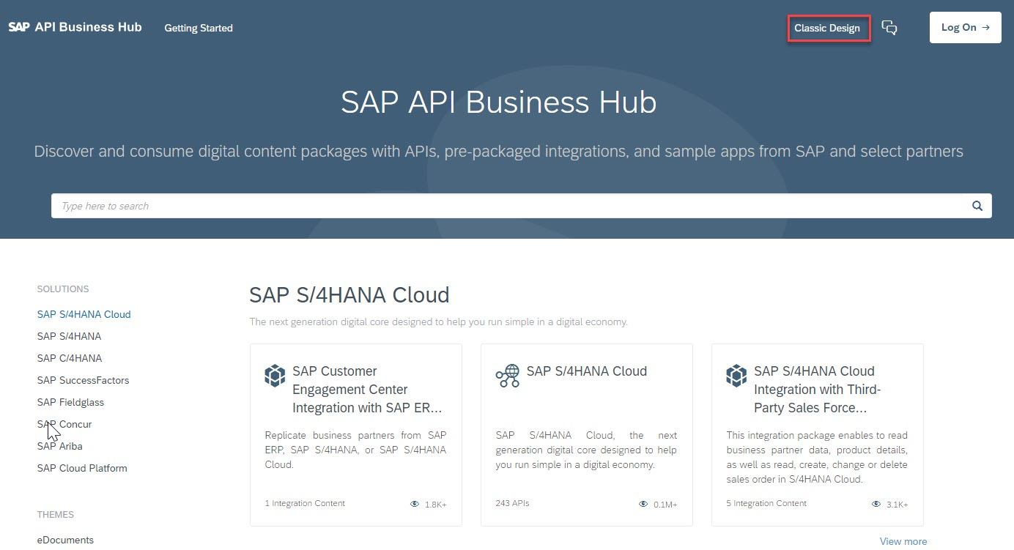Select SAP S/4HANA in the sidebar
1014x550 pixels.
coord(69,336)
